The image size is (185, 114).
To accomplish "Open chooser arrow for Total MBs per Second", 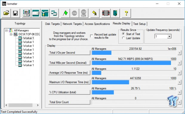I will pos(179,63).
